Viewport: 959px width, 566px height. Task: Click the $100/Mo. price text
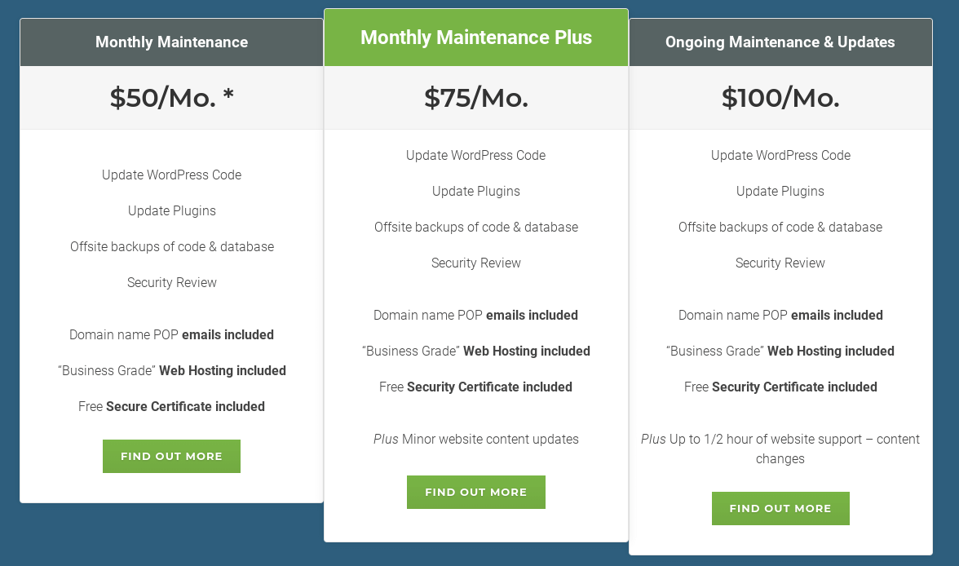point(780,98)
